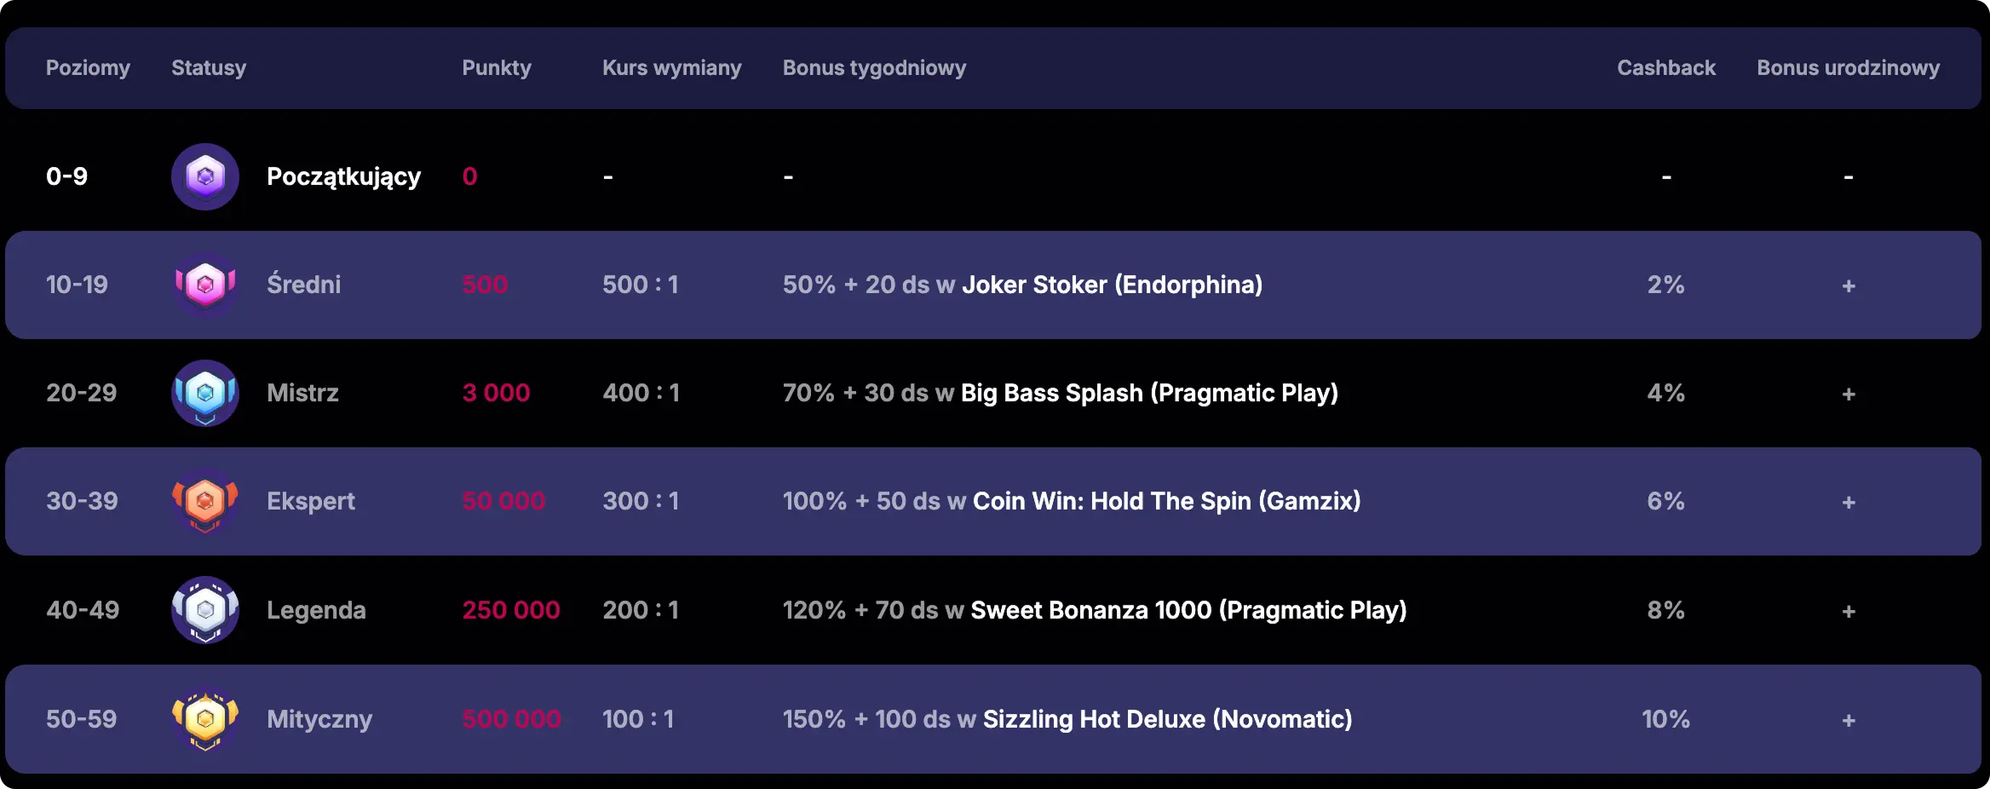
Task: Open Sizzling Hot Deluxe (Novomatic) link
Action: pos(1167,719)
